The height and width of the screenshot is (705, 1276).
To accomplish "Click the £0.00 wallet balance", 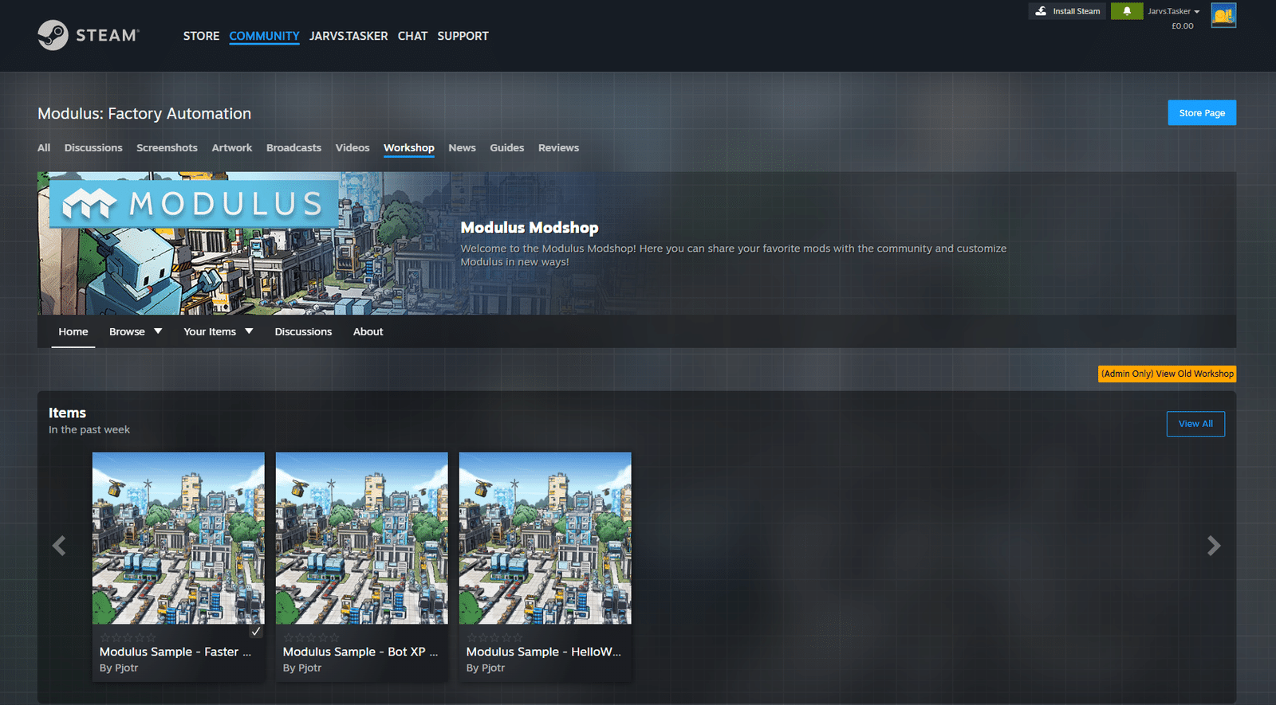I will (1183, 26).
